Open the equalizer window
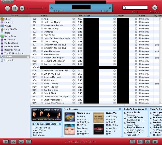 pyautogui.click(x=140, y=142)
